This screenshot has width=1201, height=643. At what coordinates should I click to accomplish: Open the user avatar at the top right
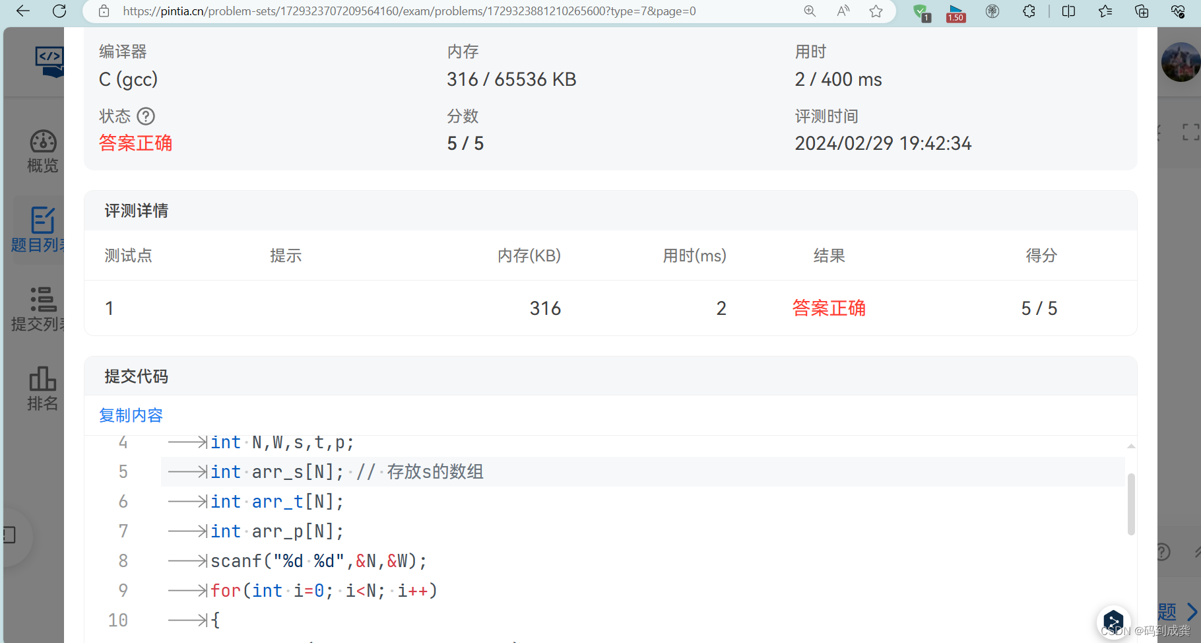tap(1181, 62)
